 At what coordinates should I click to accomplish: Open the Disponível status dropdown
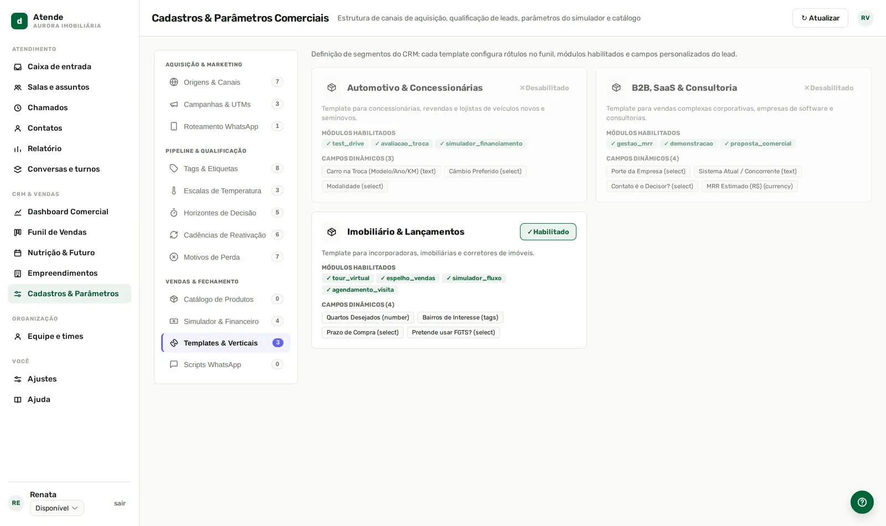tap(57, 508)
